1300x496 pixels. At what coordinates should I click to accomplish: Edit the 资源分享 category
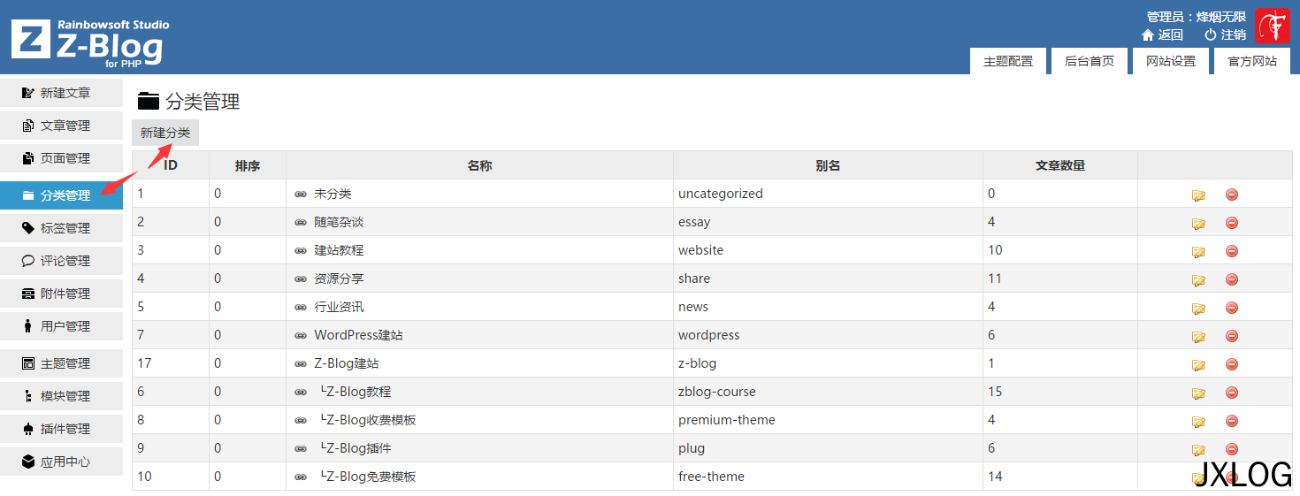click(x=1198, y=280)
